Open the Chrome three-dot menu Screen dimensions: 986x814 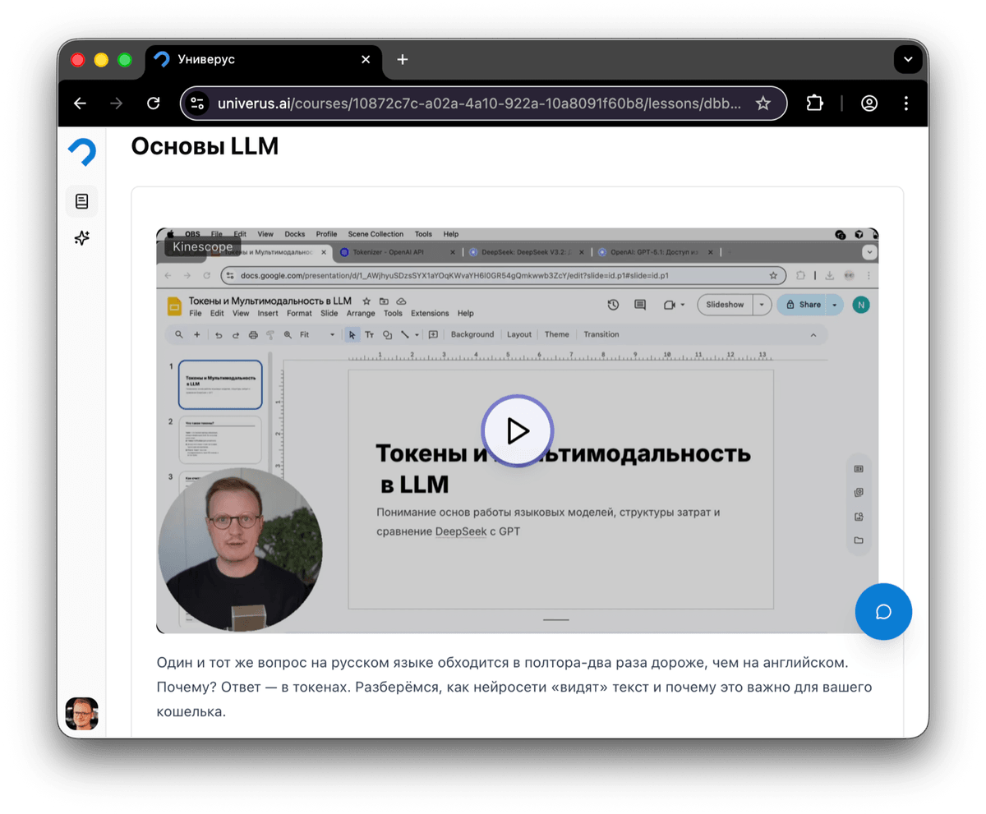click(x=905, y=103)
